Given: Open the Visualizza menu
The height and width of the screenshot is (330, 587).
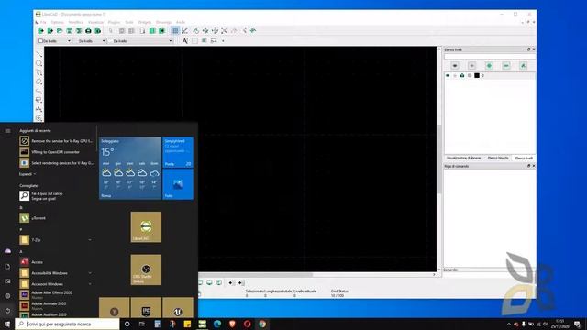Looking at the screenshot, I should coord(95,22).
